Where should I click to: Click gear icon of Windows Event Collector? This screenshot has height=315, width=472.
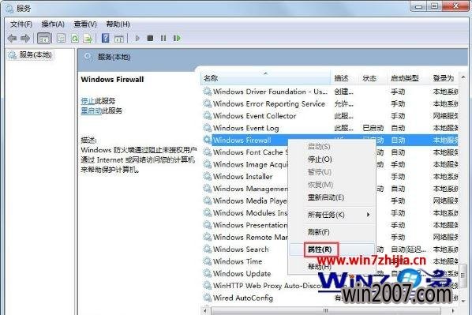coord(207,115)
